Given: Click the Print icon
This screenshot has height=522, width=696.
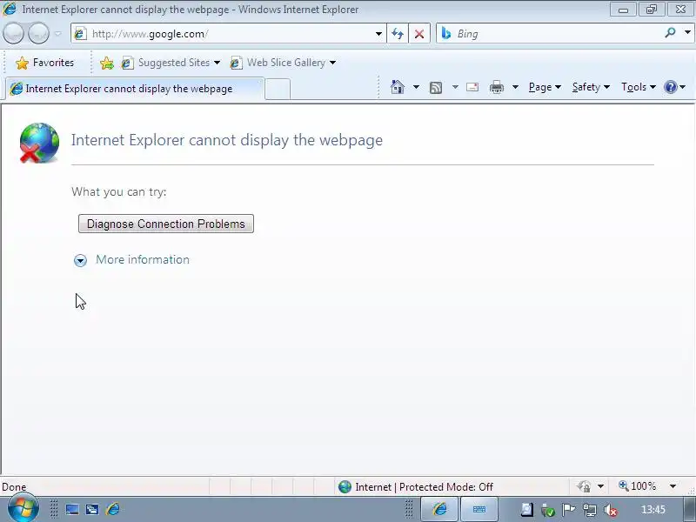Looking at the screenshot, I should [497, 87].
